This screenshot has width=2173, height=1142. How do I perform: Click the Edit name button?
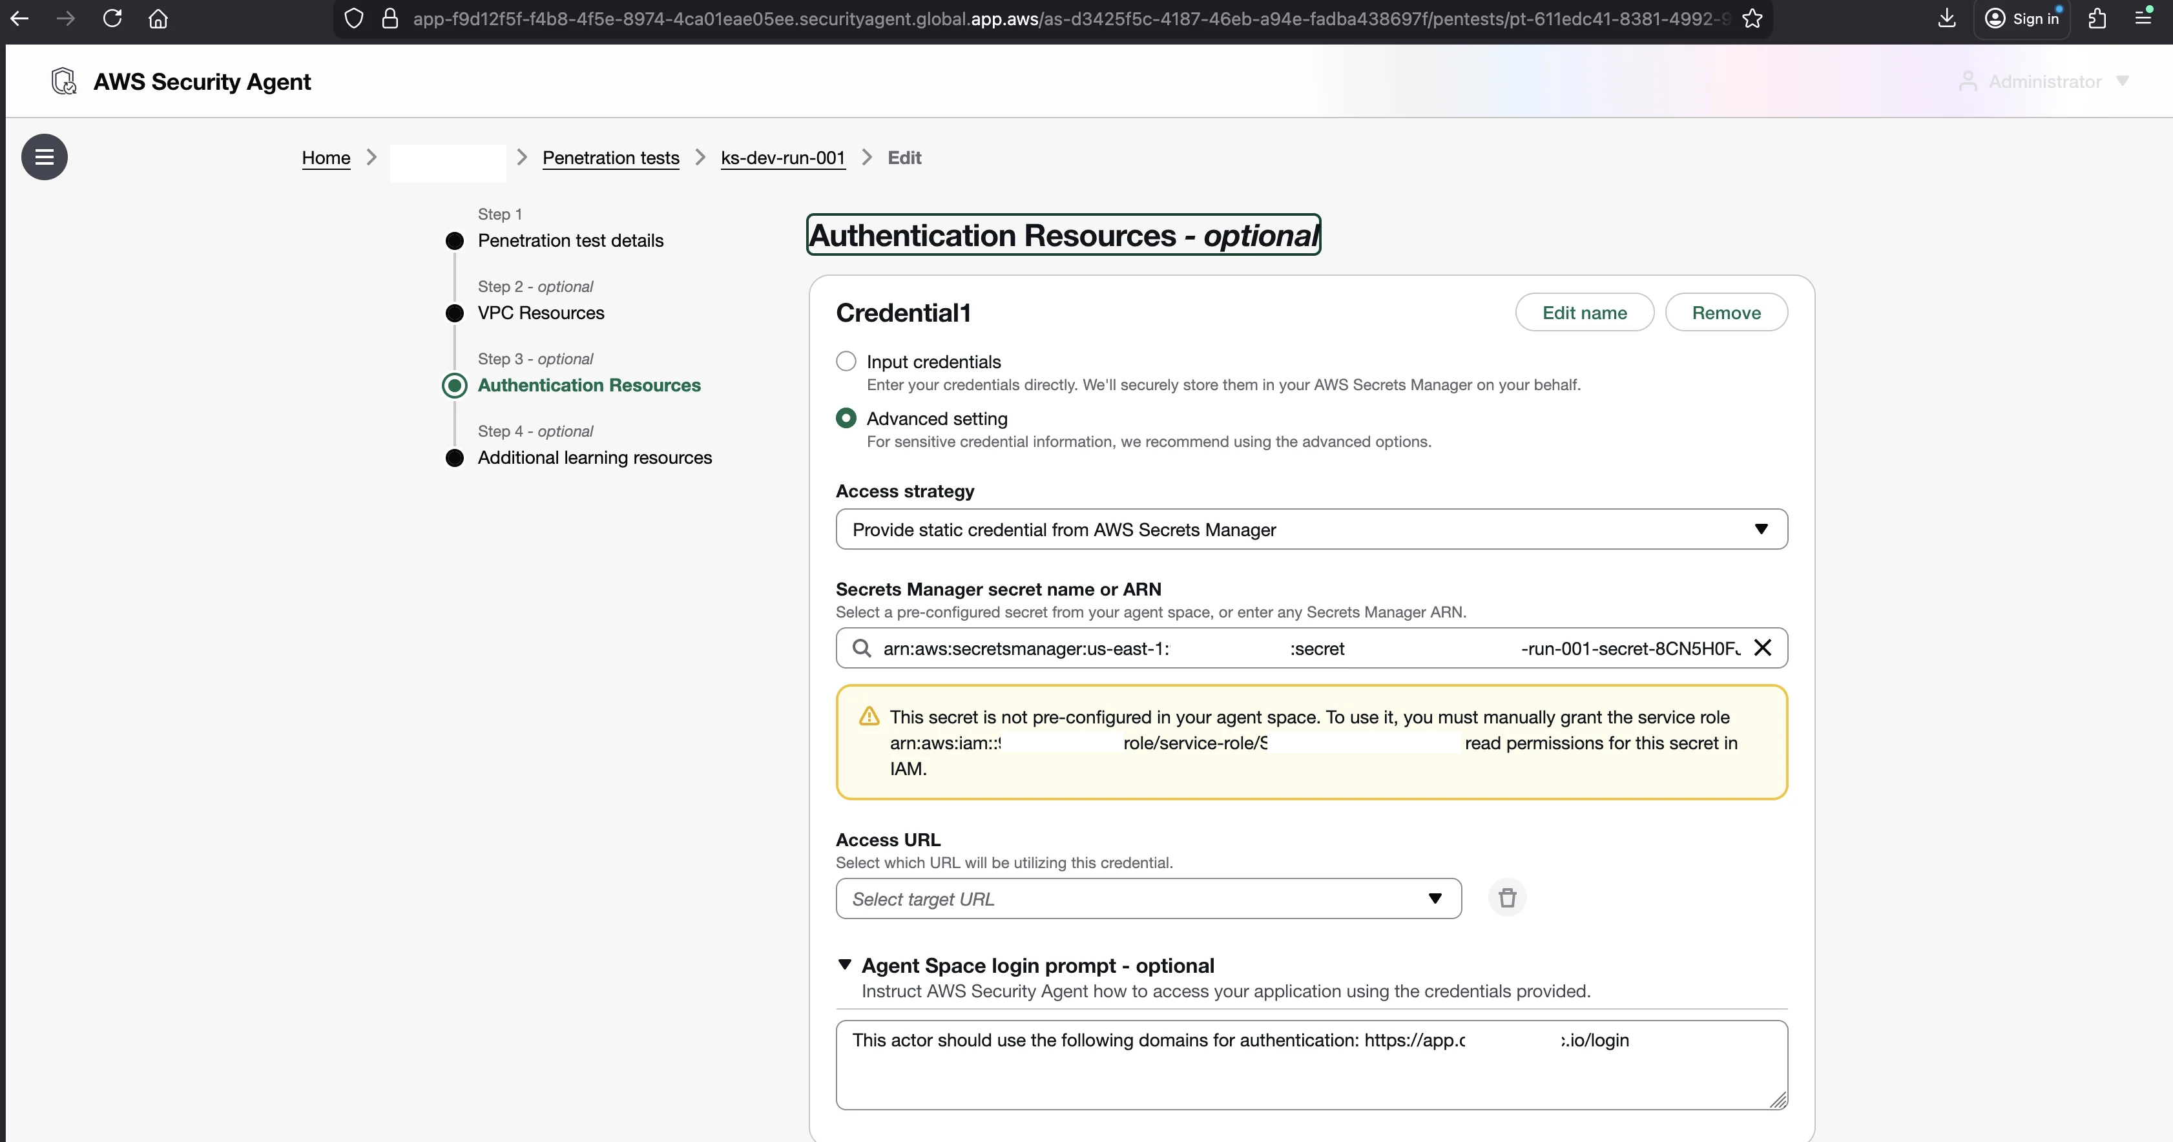[x=1584, y=313]
